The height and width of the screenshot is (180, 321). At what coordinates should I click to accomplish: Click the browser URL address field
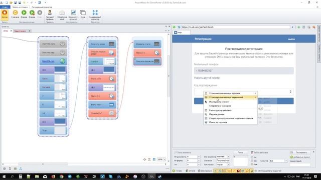[236, 27]
